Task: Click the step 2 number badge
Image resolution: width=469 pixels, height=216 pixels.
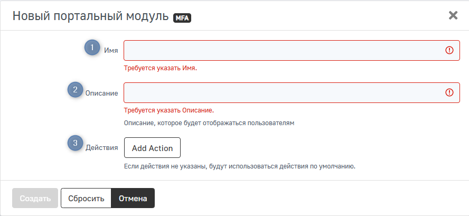Action: [75, 89]
